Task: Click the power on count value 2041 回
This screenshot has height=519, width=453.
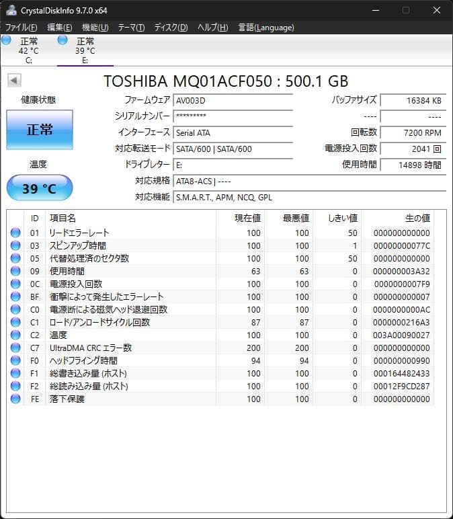Action: 413,149
